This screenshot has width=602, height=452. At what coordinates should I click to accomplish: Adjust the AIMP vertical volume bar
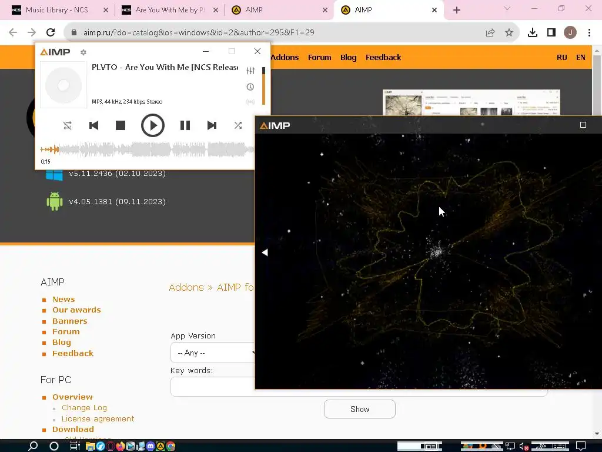[x=264, y=86]
